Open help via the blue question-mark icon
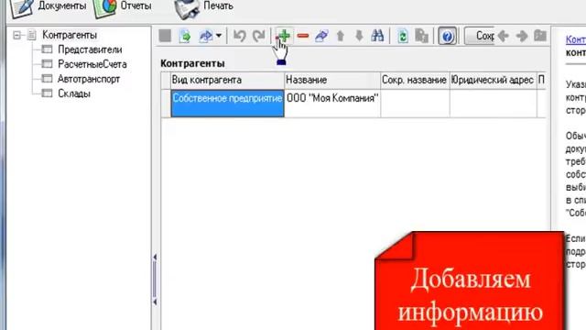 click(447, 37)
